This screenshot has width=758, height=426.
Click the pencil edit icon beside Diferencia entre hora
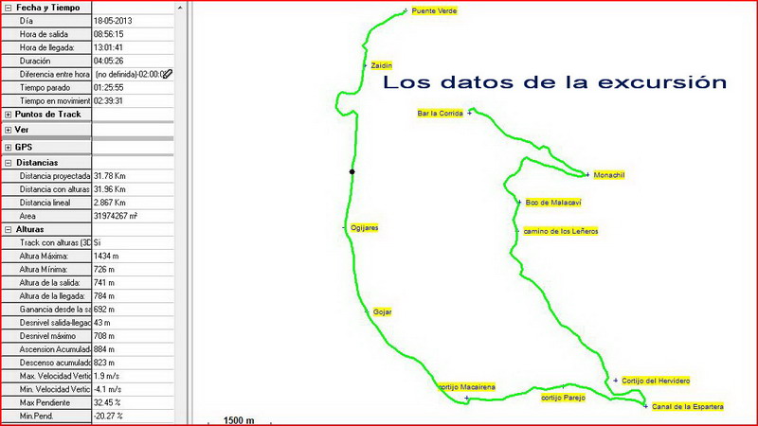(168, 74)
